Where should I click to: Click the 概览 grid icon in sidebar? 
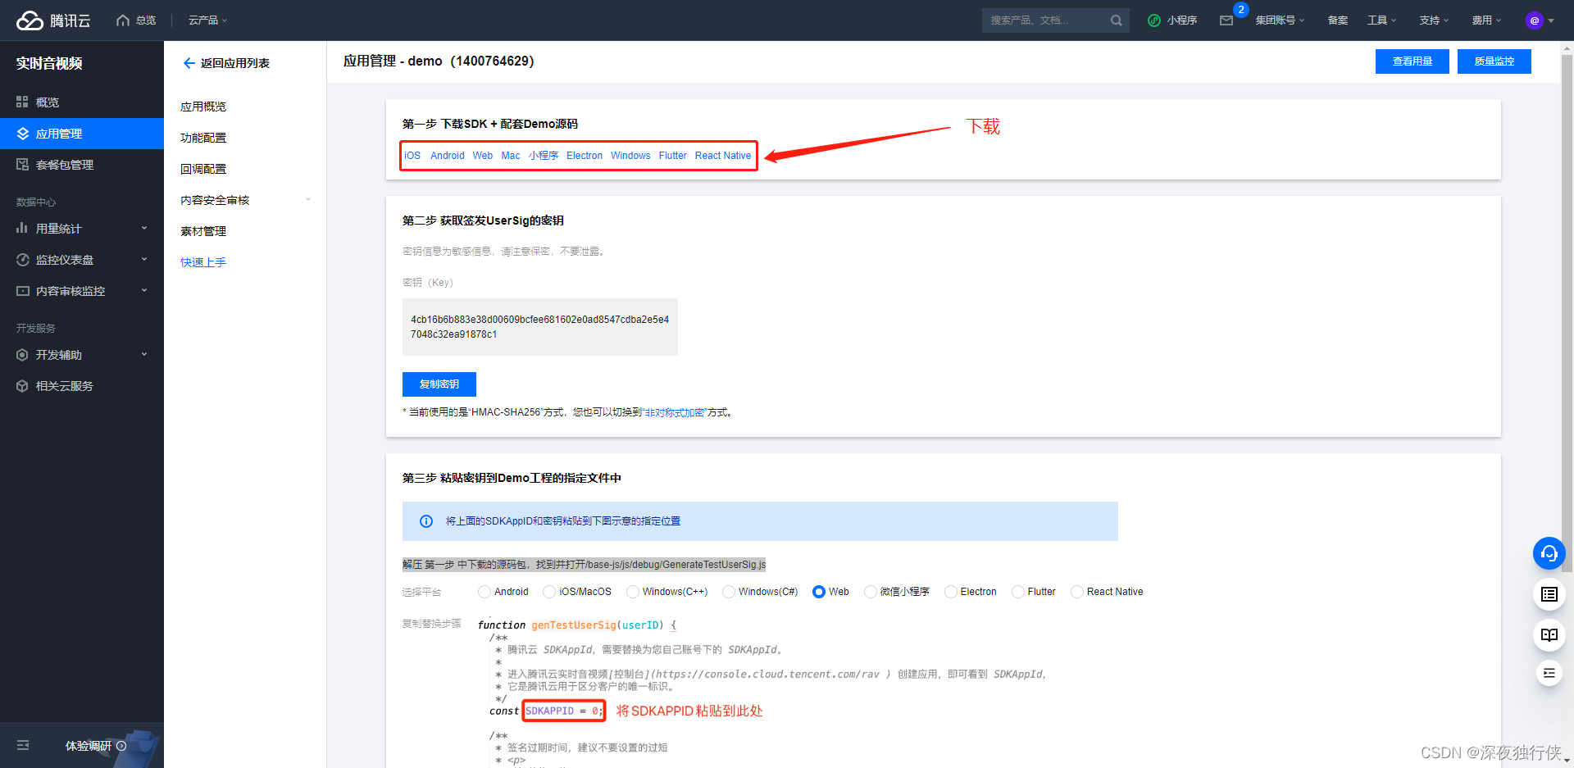pos(22,102)
